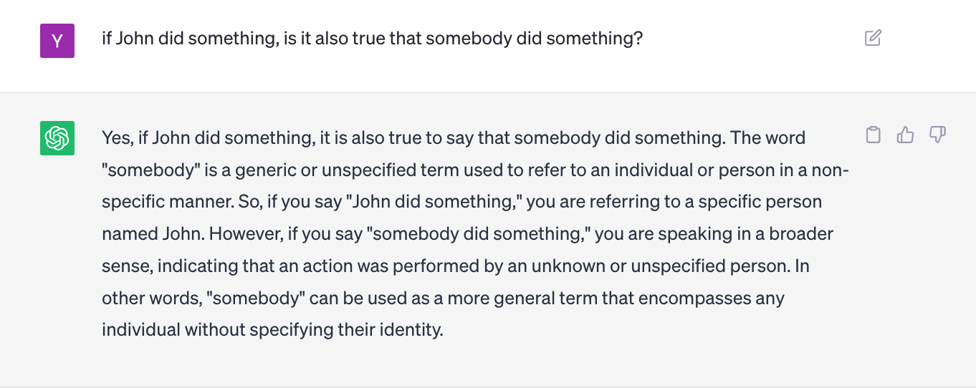This screenshot has width=976, height=388.
Task: Click the user's question about John
Action: 373,39
